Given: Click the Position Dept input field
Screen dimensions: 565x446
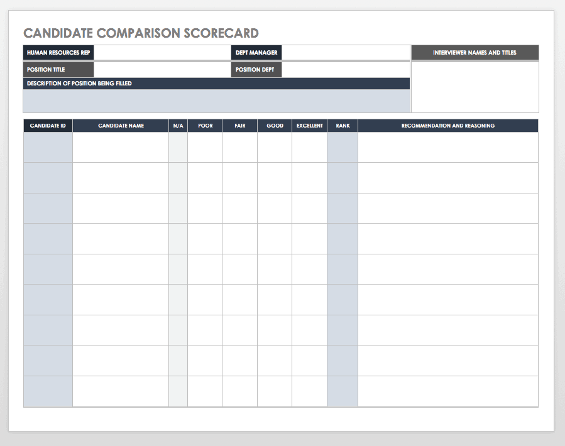Looking at the screenshot, I should point(346,70).
